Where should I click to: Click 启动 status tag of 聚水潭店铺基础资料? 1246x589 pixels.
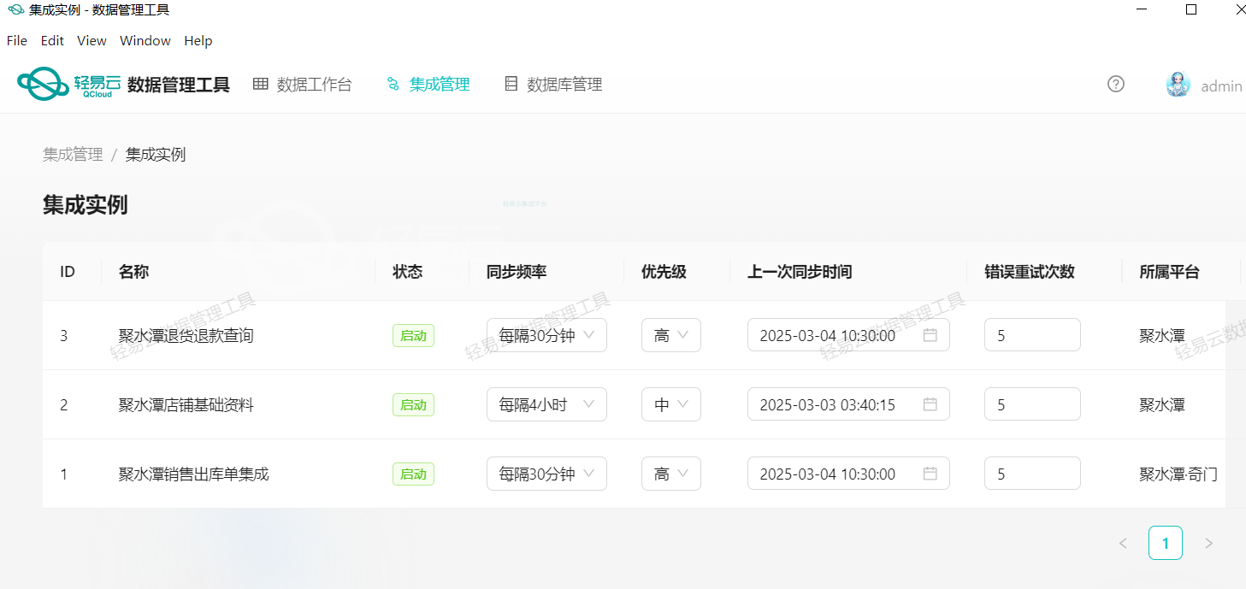click(x=413, y=405)
